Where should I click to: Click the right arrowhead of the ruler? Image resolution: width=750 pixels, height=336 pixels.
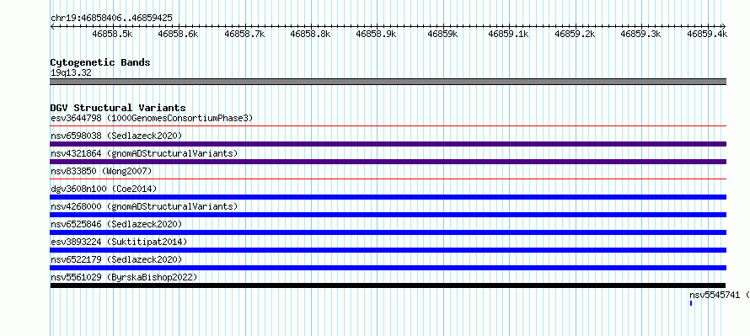[724, 26]
